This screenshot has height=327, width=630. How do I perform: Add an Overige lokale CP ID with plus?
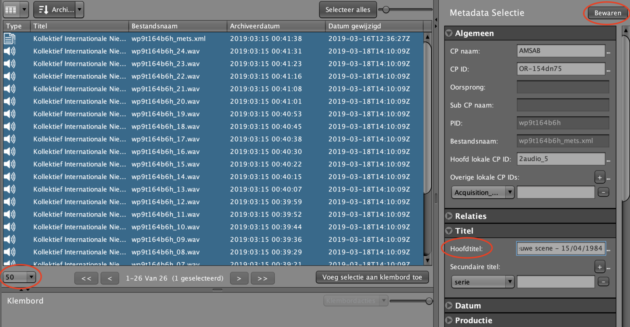[599, 177]
